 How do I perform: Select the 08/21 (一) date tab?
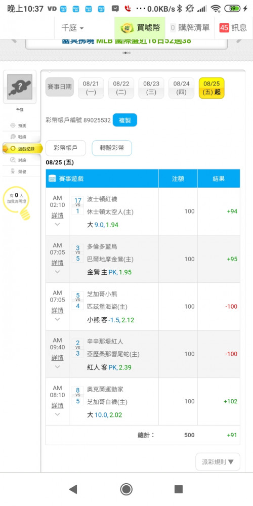[91, 88]
